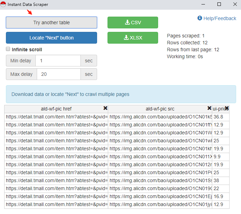
Task: Click the info icon beside Help/Feedback
Action: click(200, 18)
